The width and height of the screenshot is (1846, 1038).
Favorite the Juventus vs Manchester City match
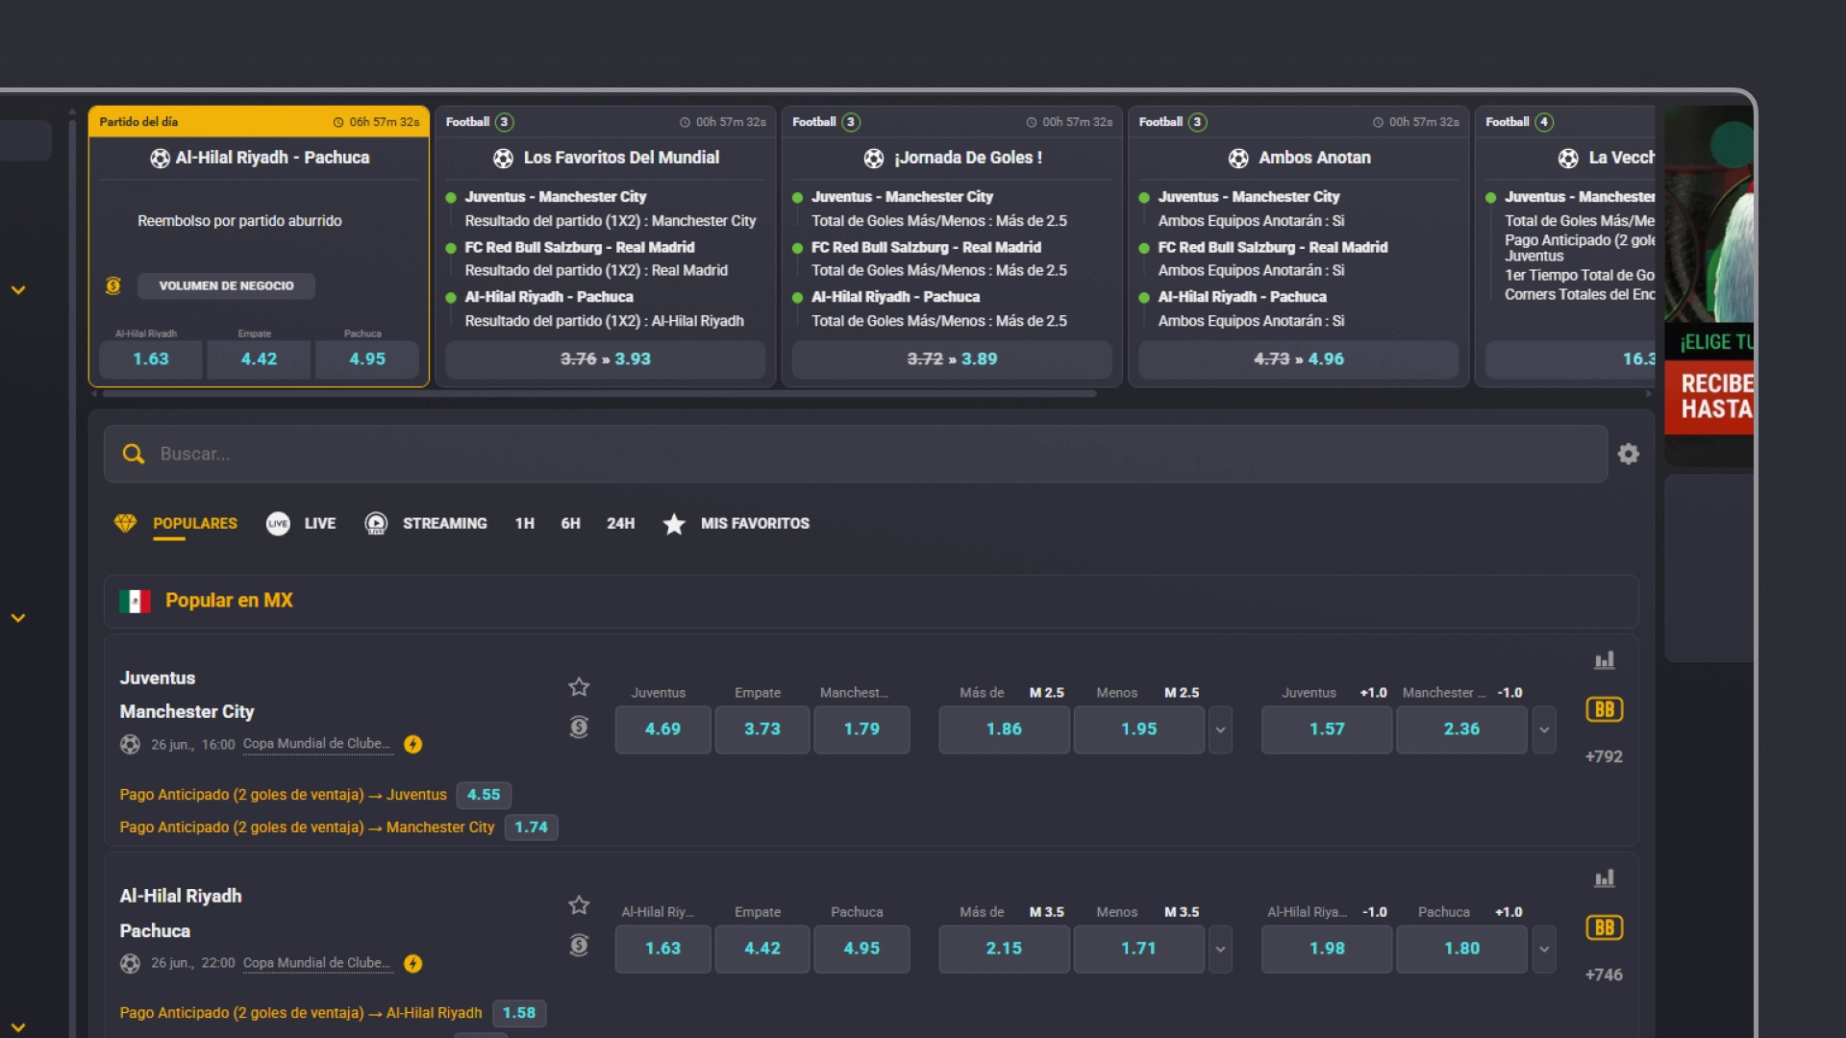[x=579, y=686]
